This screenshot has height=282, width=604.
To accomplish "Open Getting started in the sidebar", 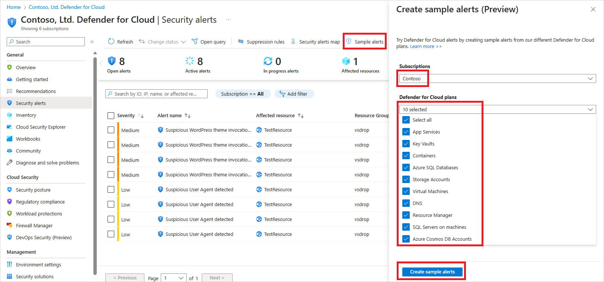I will (32, 79).
